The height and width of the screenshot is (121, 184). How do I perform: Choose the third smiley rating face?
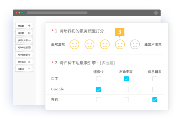pyautogui.click(x=105, y=44)
